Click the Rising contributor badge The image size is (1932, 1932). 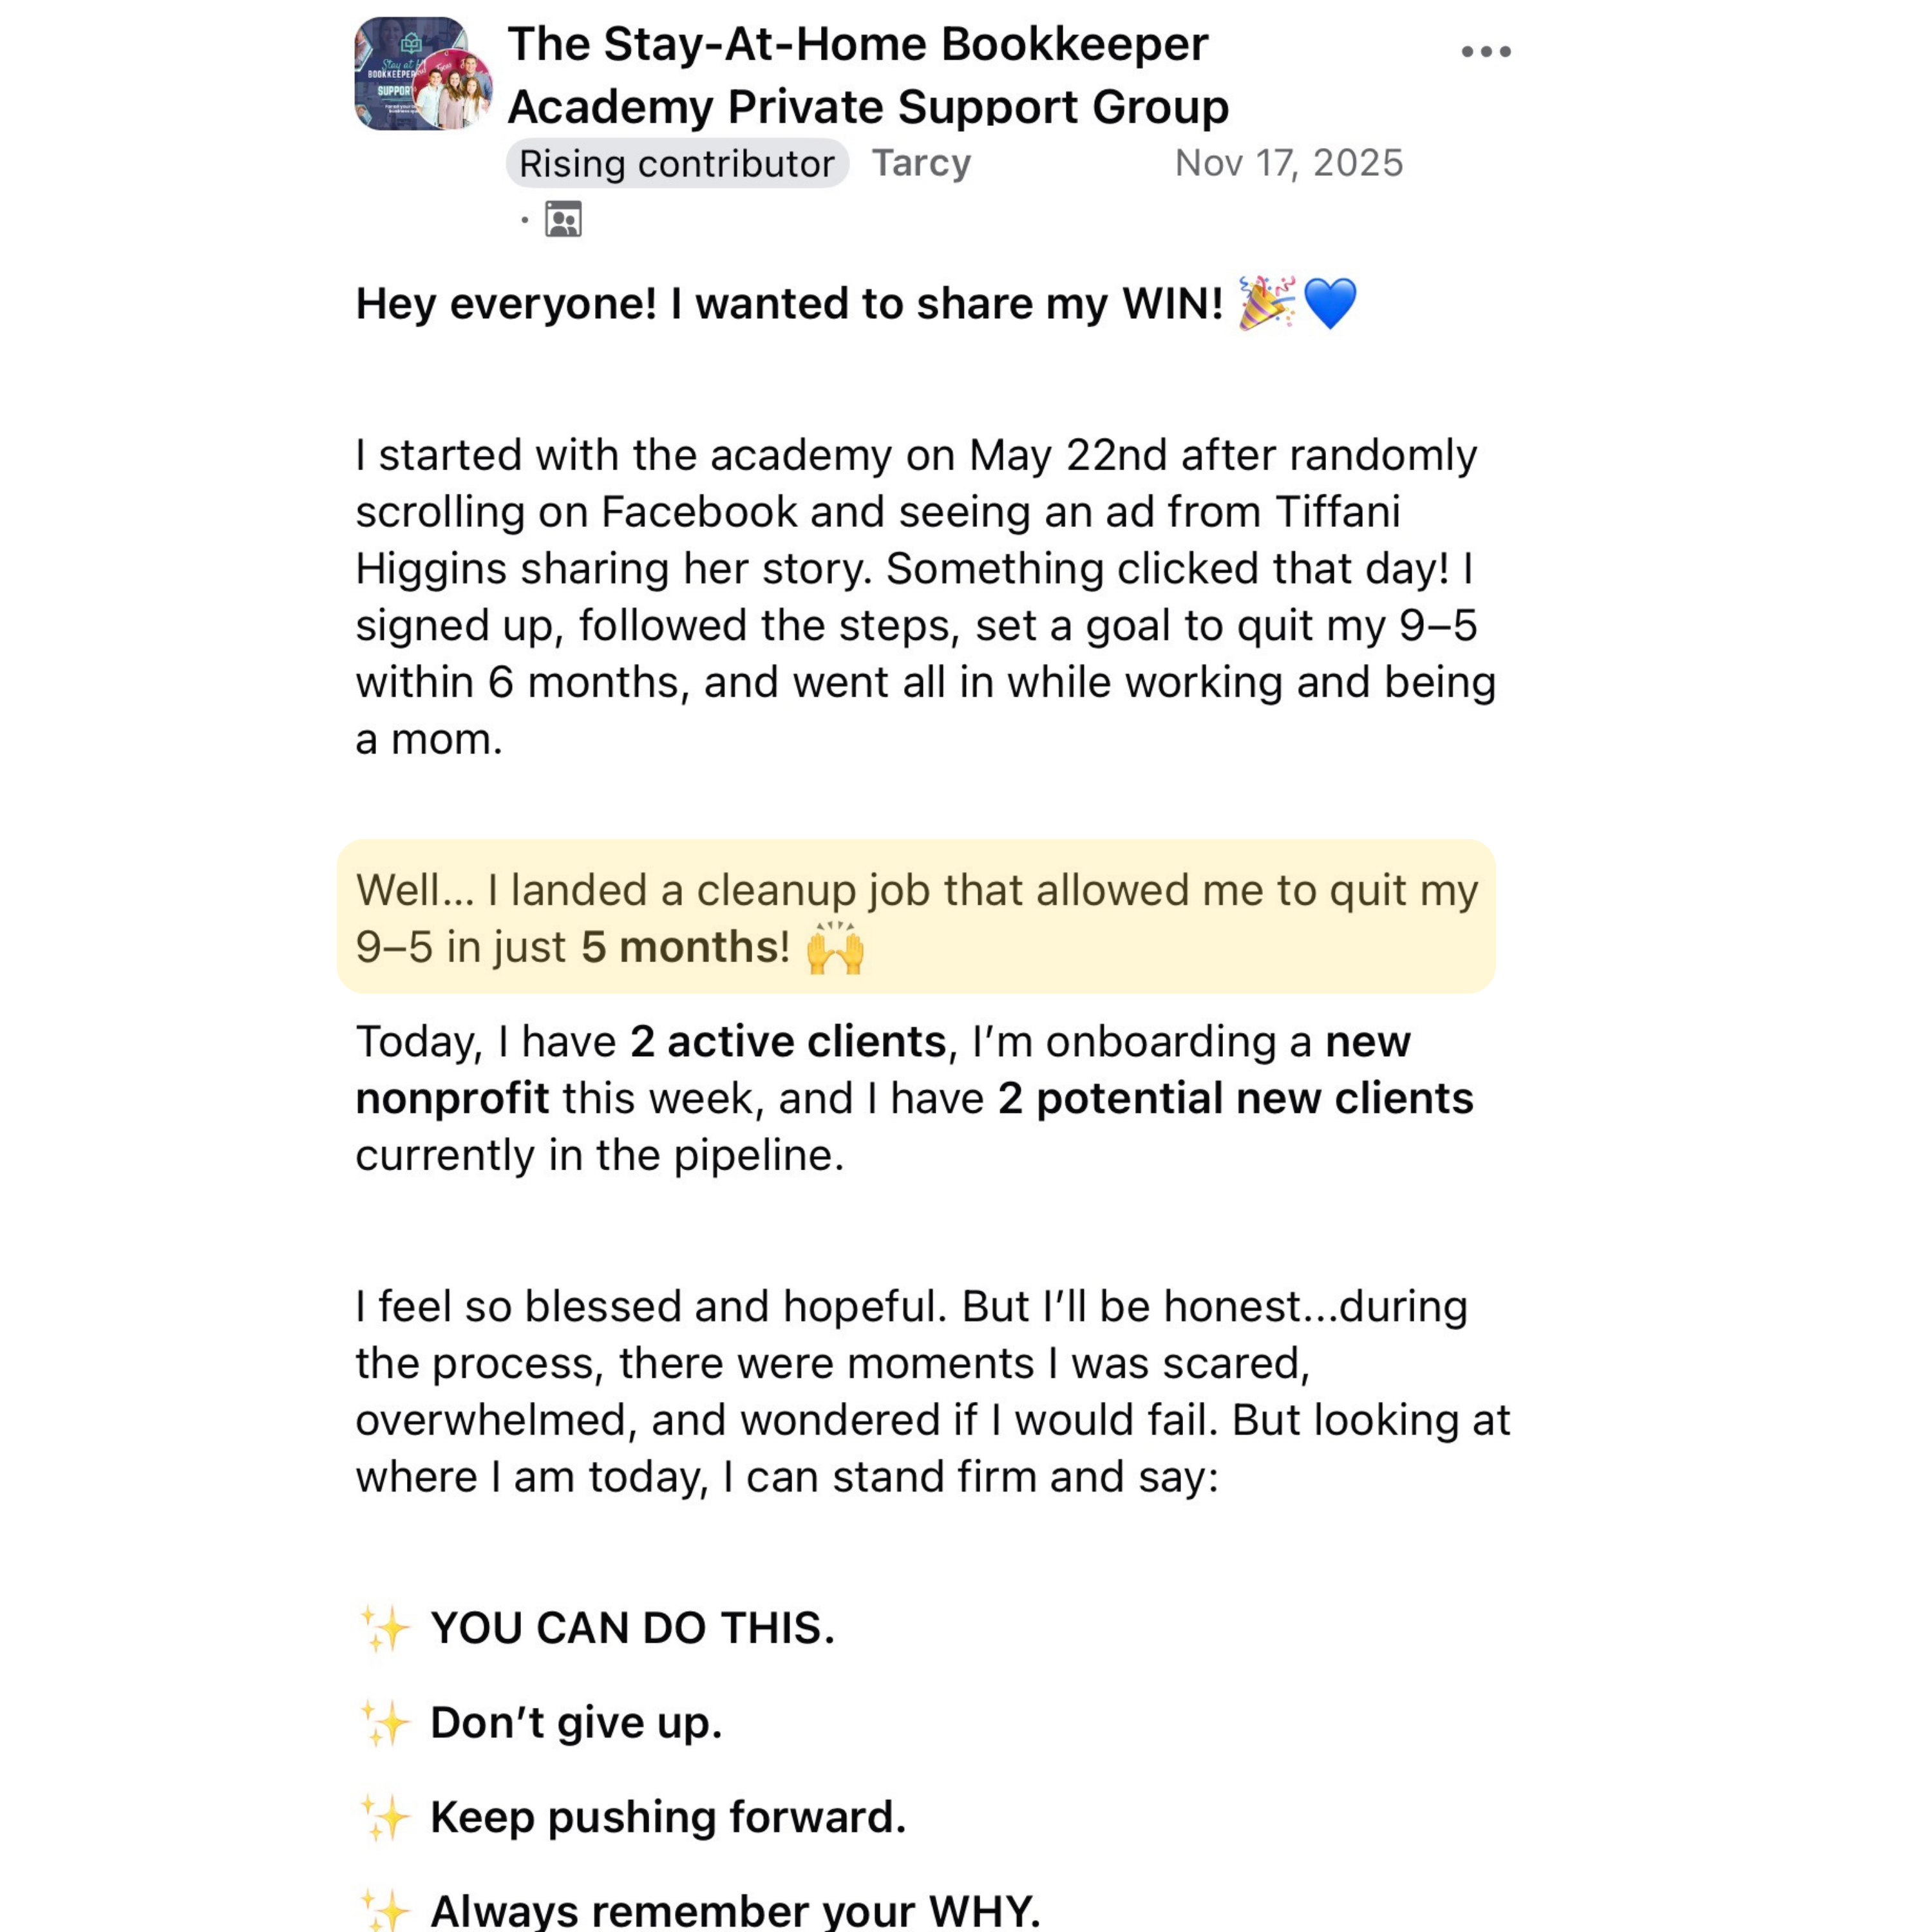[677, 164]
